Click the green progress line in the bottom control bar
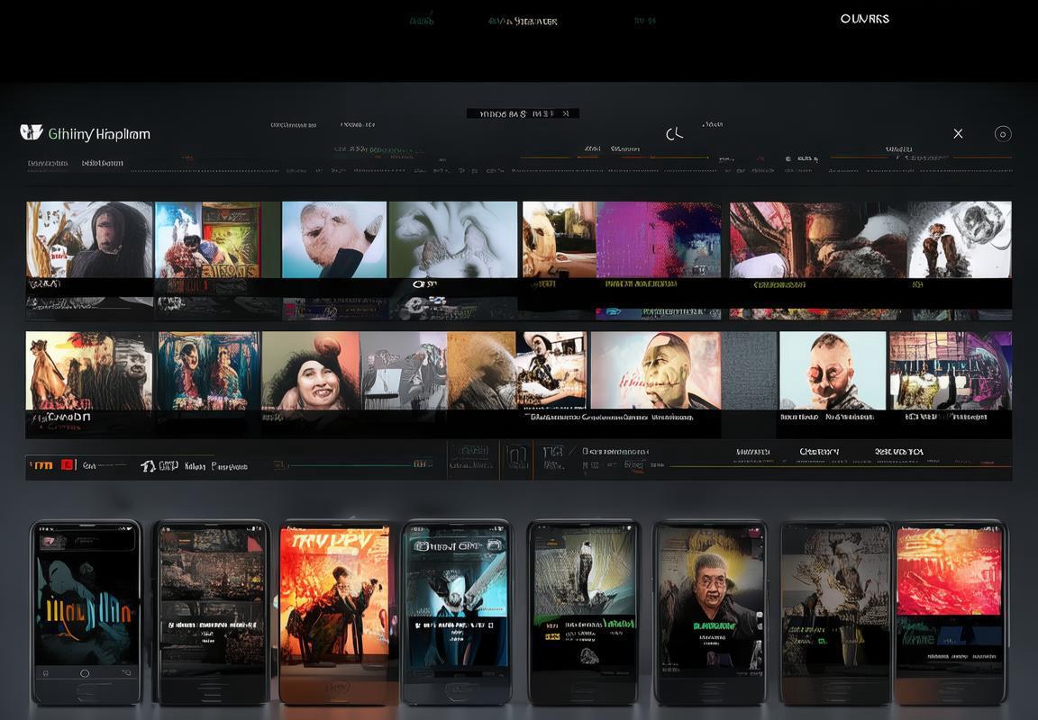This screenshot has height=720, width=1038. tap(352, 464)
